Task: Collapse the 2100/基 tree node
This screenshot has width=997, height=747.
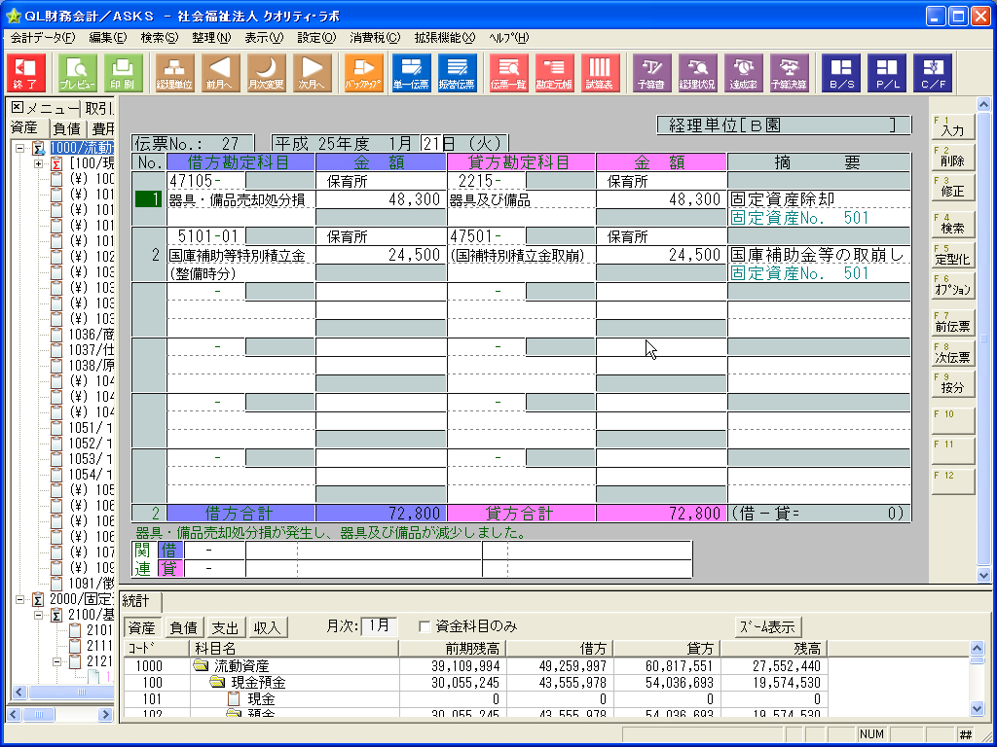Action: [38, 615]
